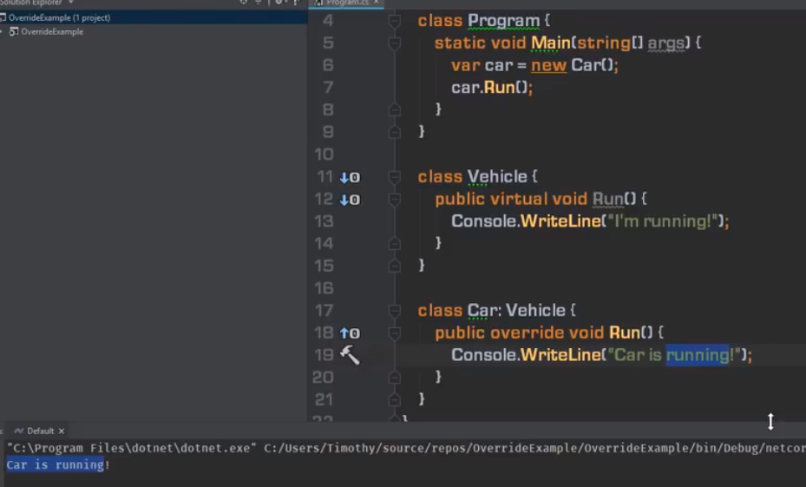This screenshot has height=487, width=806.
Task: Collapse the Main method fold marker, line 5
Action: coord(394,43)
